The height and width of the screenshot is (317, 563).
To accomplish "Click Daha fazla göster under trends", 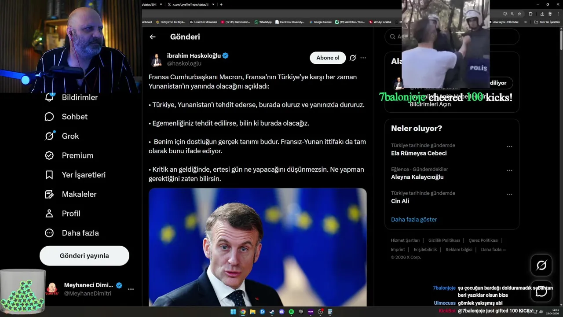I will pos(414,219).
